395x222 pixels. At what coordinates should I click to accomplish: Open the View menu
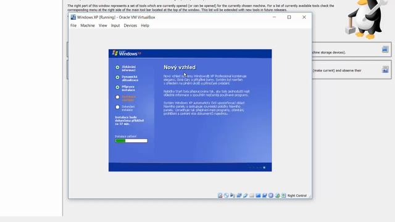(103, 25)
